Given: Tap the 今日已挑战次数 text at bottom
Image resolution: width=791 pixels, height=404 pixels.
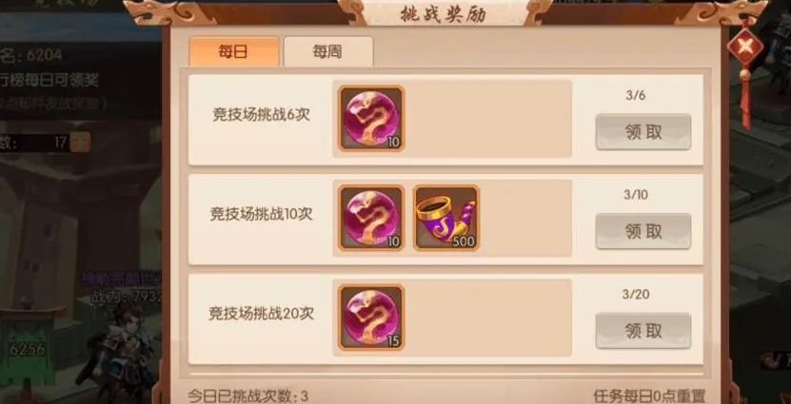Looking at the screenshot, I should 247,395.
